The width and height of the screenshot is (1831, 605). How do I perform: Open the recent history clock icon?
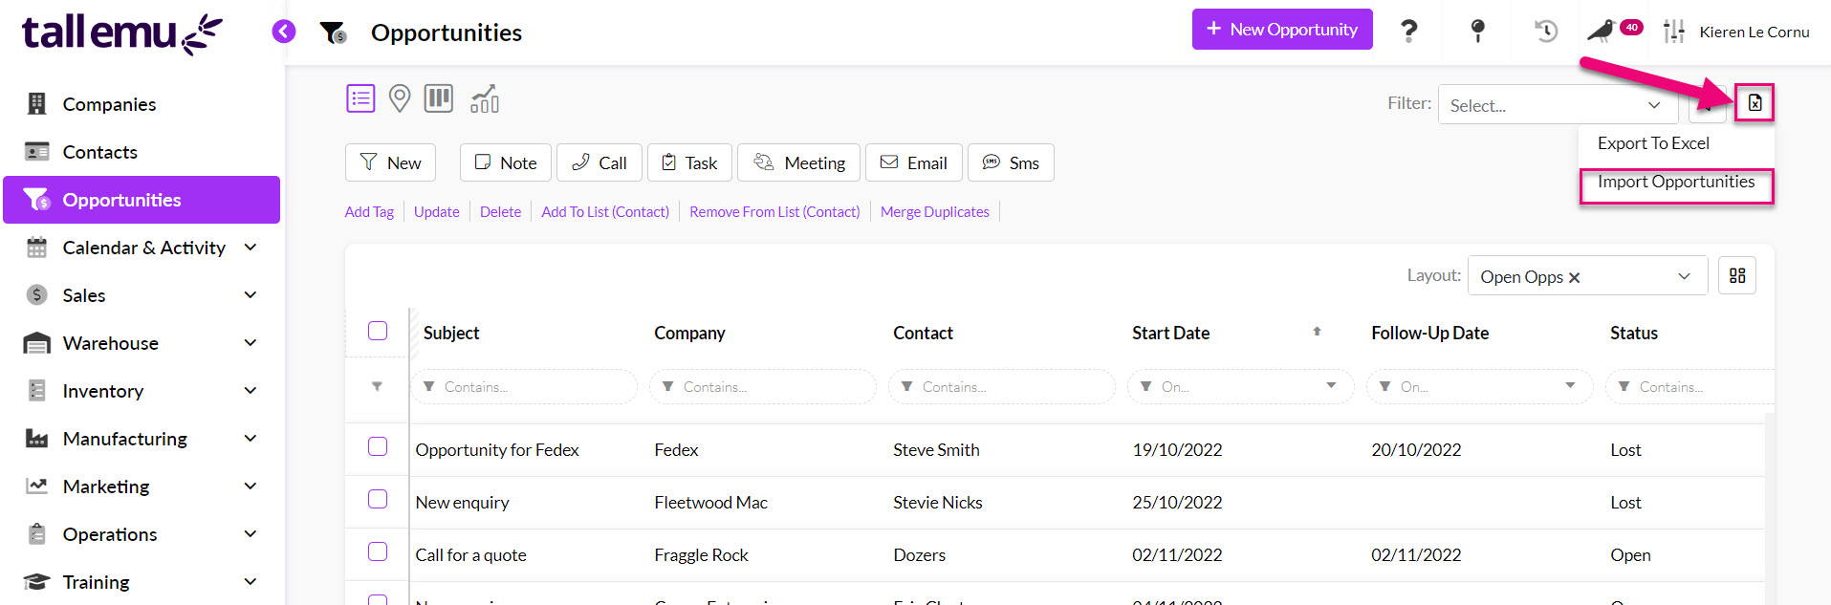click(1546, 31)
